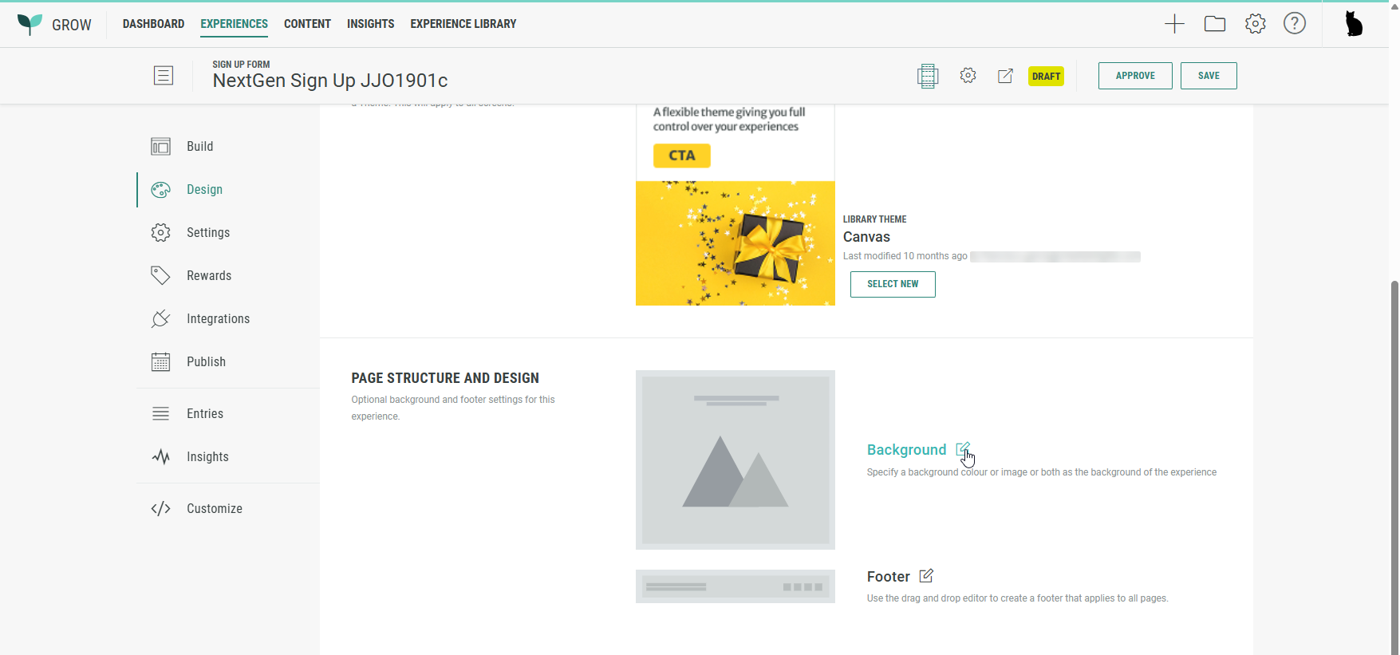This screenshot has height=655, width=1400.
Task: Click the Customize code icon
Action: (x=160, y=509)
